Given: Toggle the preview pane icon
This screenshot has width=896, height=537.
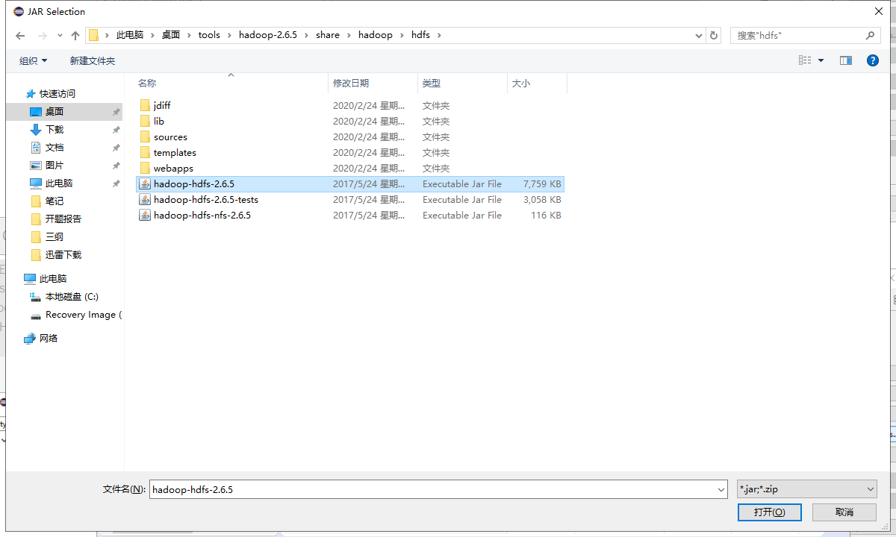Looking at the screenshot, I should pyautogui.click(x=846, y=60).
